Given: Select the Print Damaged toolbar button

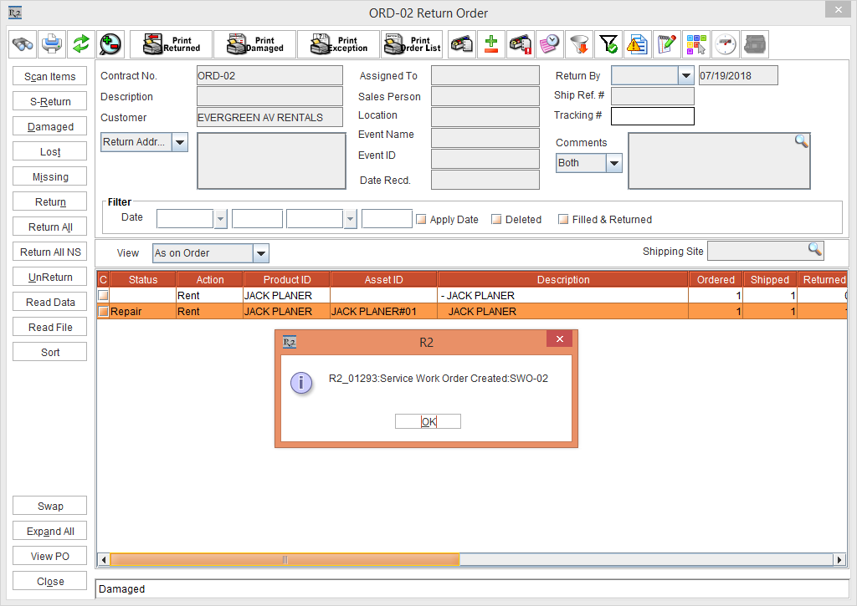Looking at the screenshot, I should point(254,43).
